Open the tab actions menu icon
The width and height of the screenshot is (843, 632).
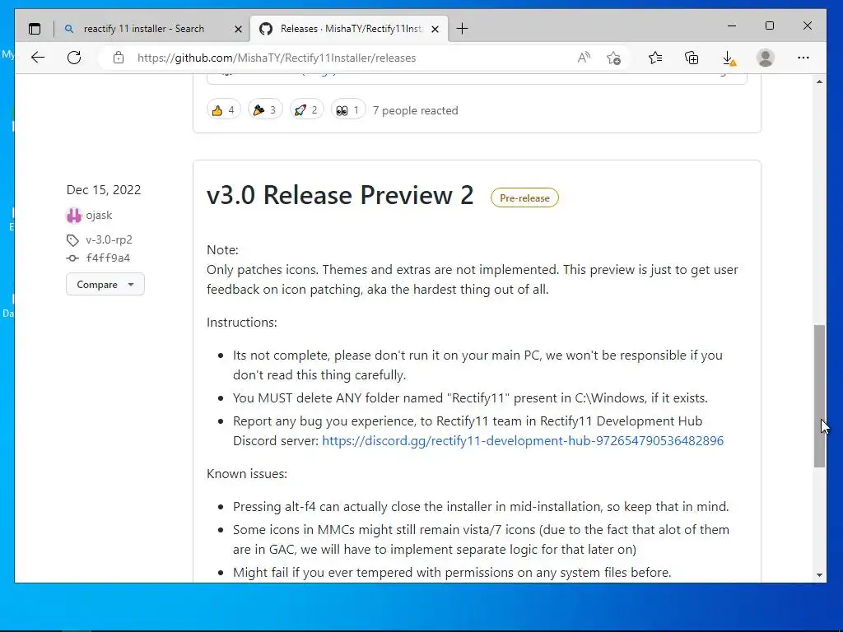point(35,29)
